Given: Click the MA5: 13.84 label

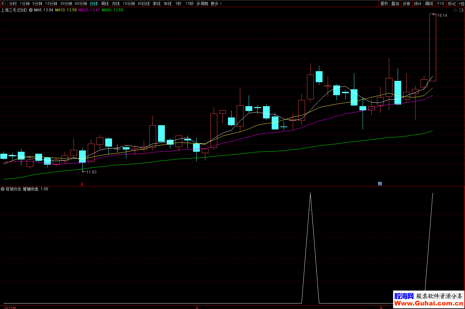Looking at the screenshot, I should [44, 10].
